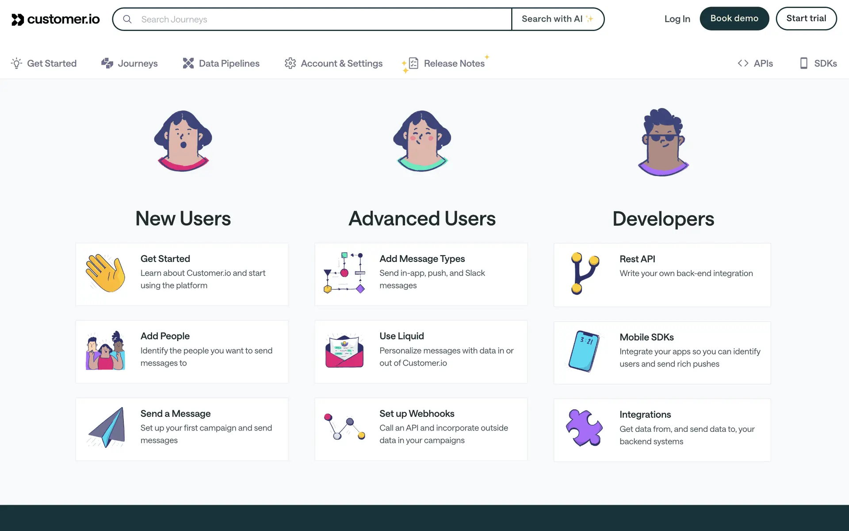Click the paper airplane Send a Message icon
Viewport: 849px width, 531px height.
coord(107,427)
